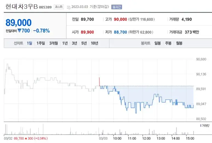
Task: Show the 5년 line chart
Action: click(x=84, y=43)
